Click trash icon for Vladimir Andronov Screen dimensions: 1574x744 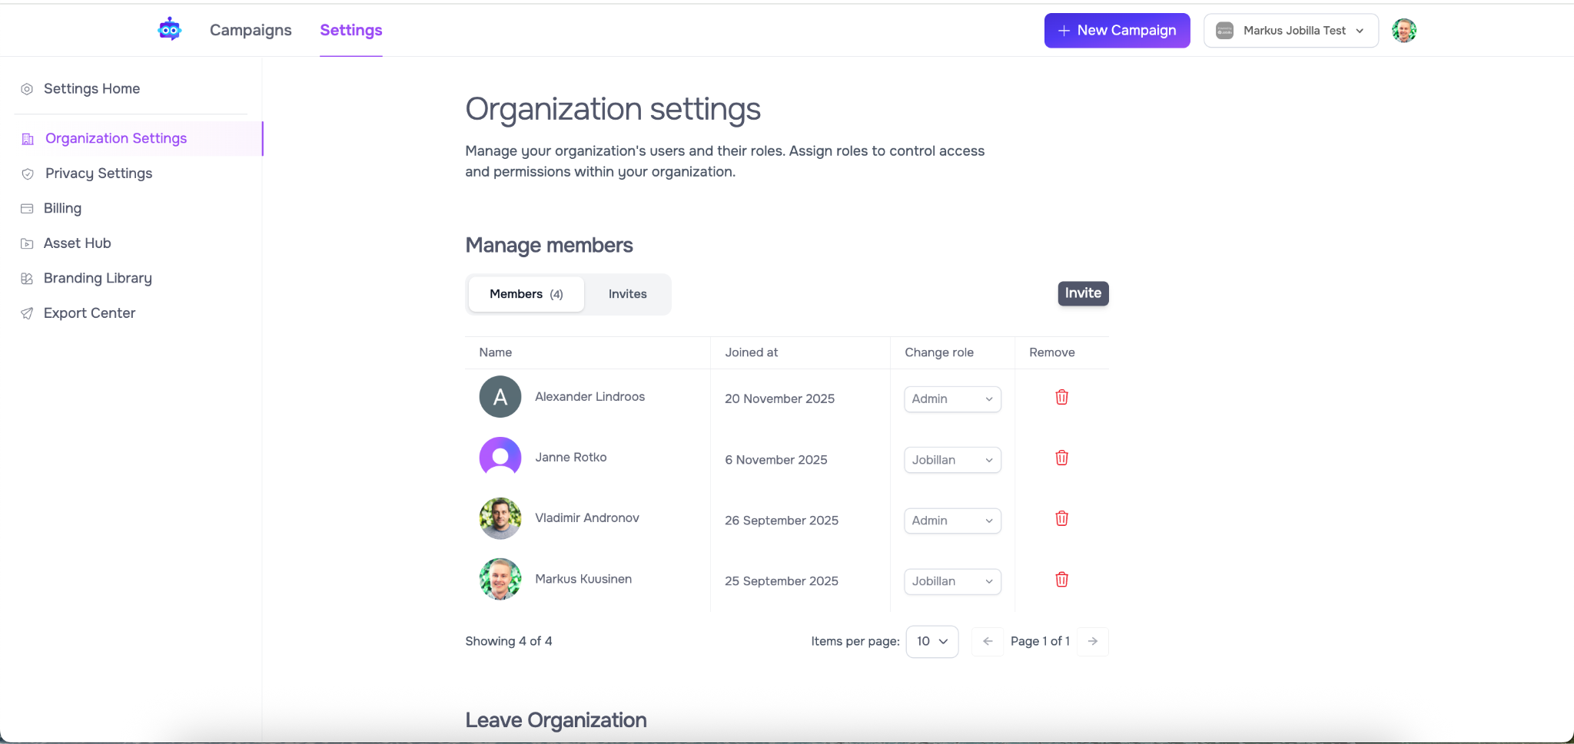coord(1061,519)
